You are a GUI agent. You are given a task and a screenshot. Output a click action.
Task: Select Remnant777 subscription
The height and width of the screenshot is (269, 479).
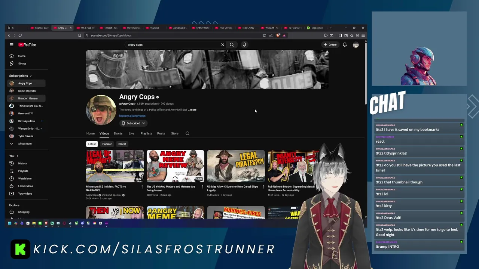tap(26, 114)
